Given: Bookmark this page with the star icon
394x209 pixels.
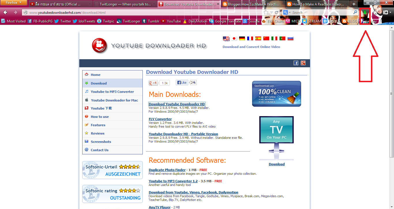Looking at the screenshot, I should [266, 13].
